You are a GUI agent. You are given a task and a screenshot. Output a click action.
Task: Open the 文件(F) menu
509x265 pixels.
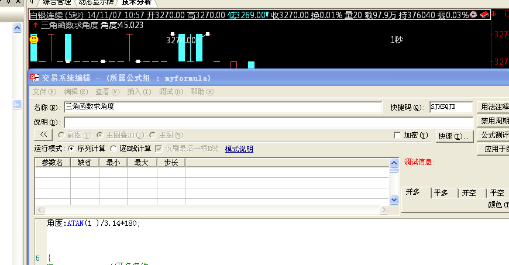[x=44, y=92]
